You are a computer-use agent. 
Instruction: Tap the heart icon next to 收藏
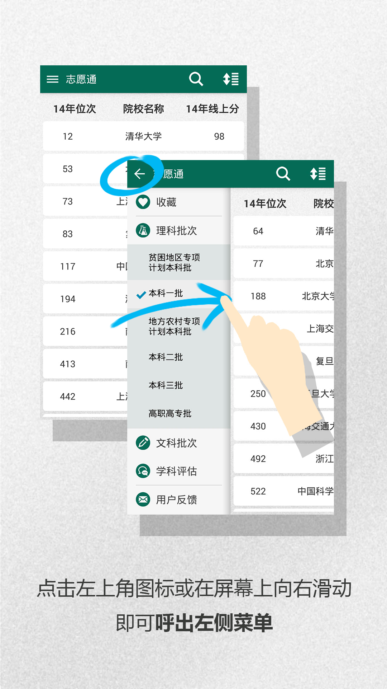point(143,202)
